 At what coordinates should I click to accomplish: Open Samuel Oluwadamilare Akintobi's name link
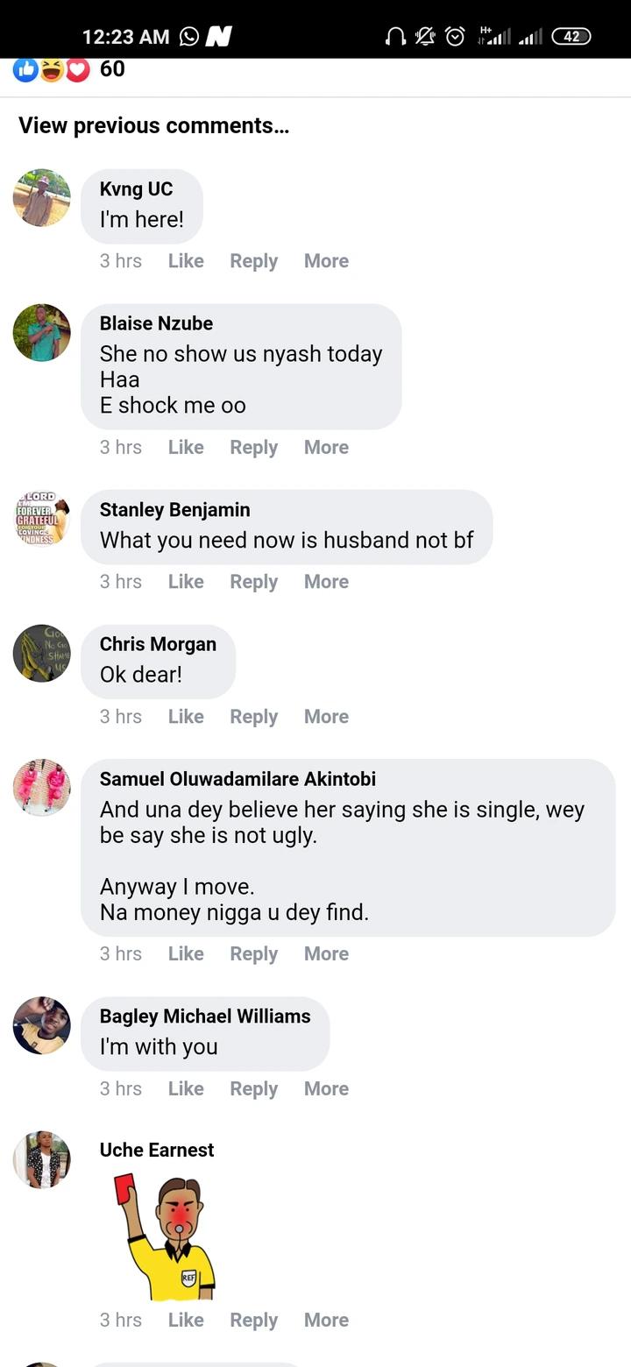(x=238, y=779)
